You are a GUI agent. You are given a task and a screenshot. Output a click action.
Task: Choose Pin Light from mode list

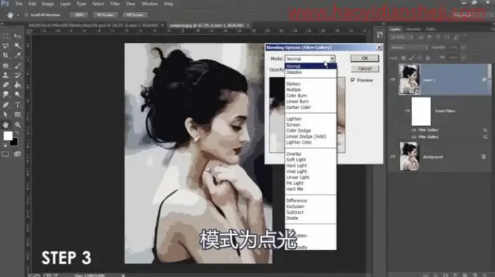(x=295, y=183)
